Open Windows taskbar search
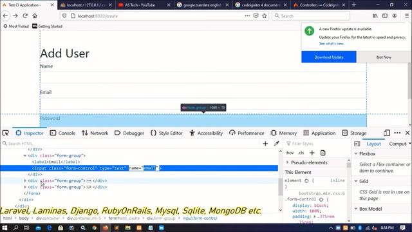The height and width of the screenshot is (232, 412). pyautogui.click(x=15, y=227)
